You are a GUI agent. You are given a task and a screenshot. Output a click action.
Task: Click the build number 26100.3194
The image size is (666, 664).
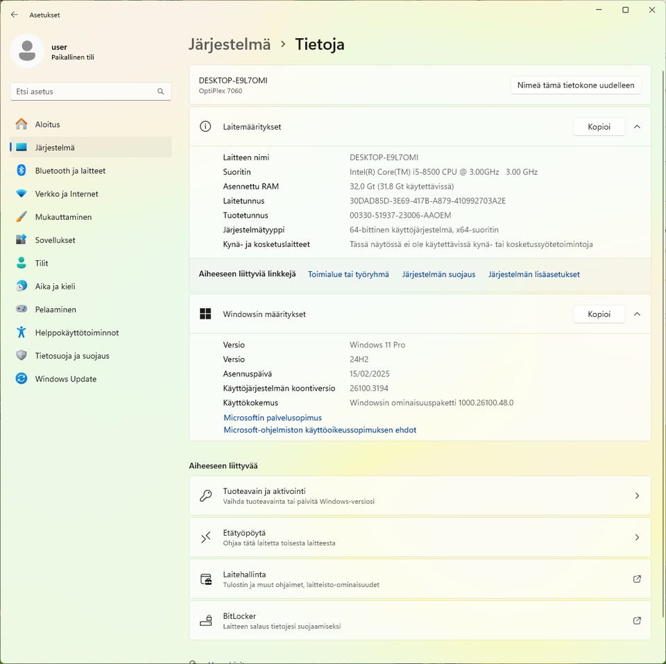click(x=368, y=388)
